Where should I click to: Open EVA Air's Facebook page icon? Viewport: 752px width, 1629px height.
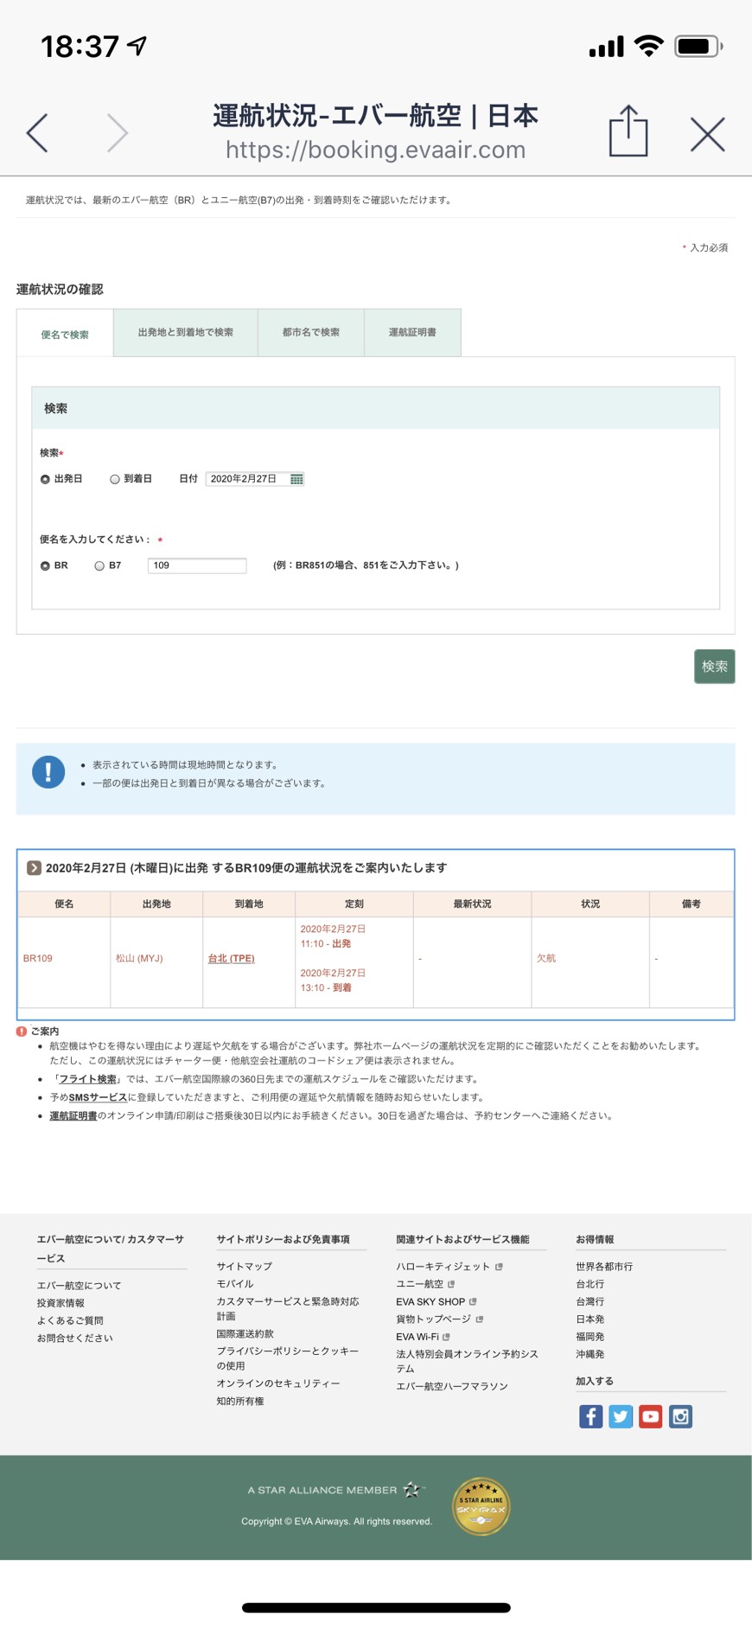point(590,1416)
